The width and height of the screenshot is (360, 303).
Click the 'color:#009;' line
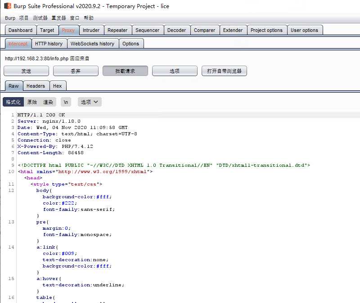[x=60, y=254]
